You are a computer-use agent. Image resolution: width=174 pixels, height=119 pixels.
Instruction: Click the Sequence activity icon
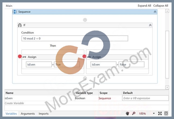[x=15, y=12]
